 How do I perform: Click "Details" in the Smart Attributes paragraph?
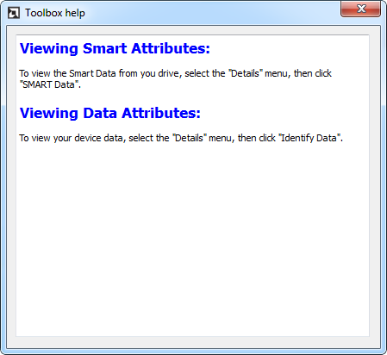[246, 73]
